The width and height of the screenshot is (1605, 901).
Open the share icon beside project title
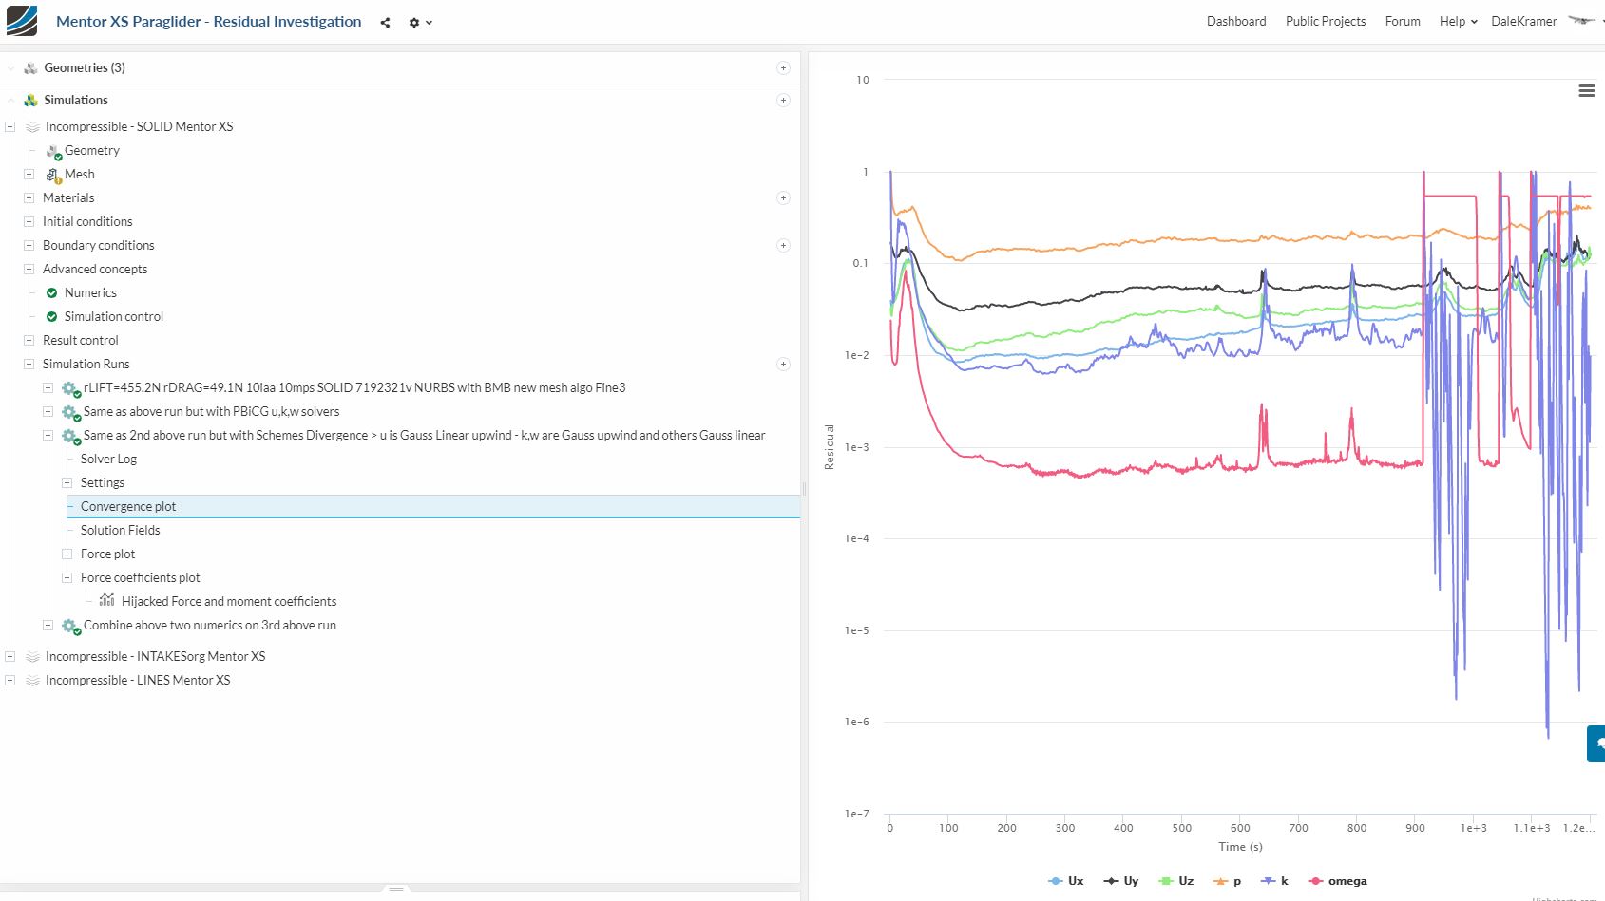(385, 22)
